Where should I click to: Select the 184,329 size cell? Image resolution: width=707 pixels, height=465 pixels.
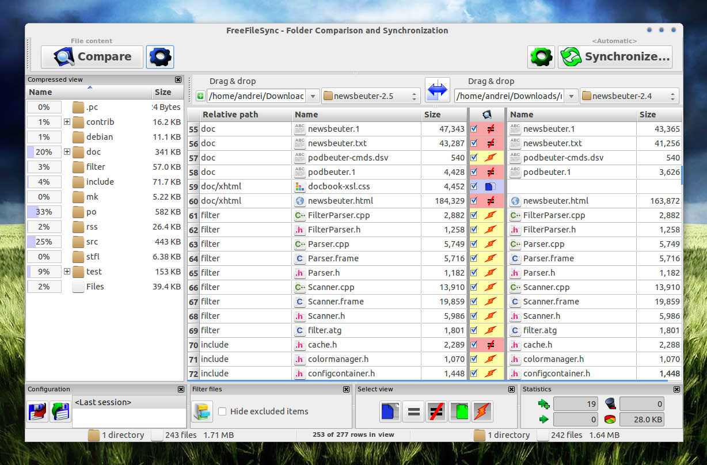click(x=444, y=201)
